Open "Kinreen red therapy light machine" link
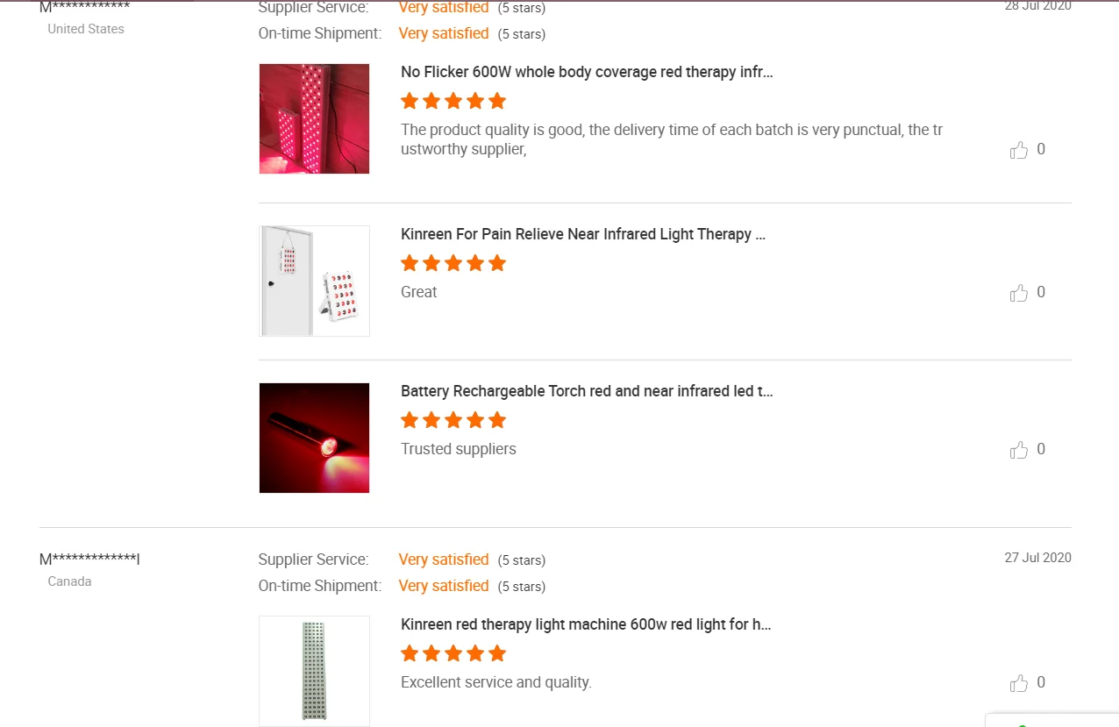This screenshot has height=727, width=1119. pyautogui.click(x=586, y=624)
